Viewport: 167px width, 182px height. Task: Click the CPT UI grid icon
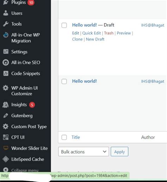6,137
